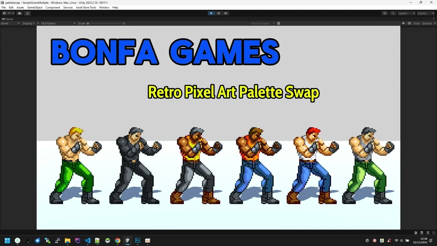This screenshot has height=246, width=437.
Task: Open Thunderbird from the taskbar
Action: pos(38,241)
